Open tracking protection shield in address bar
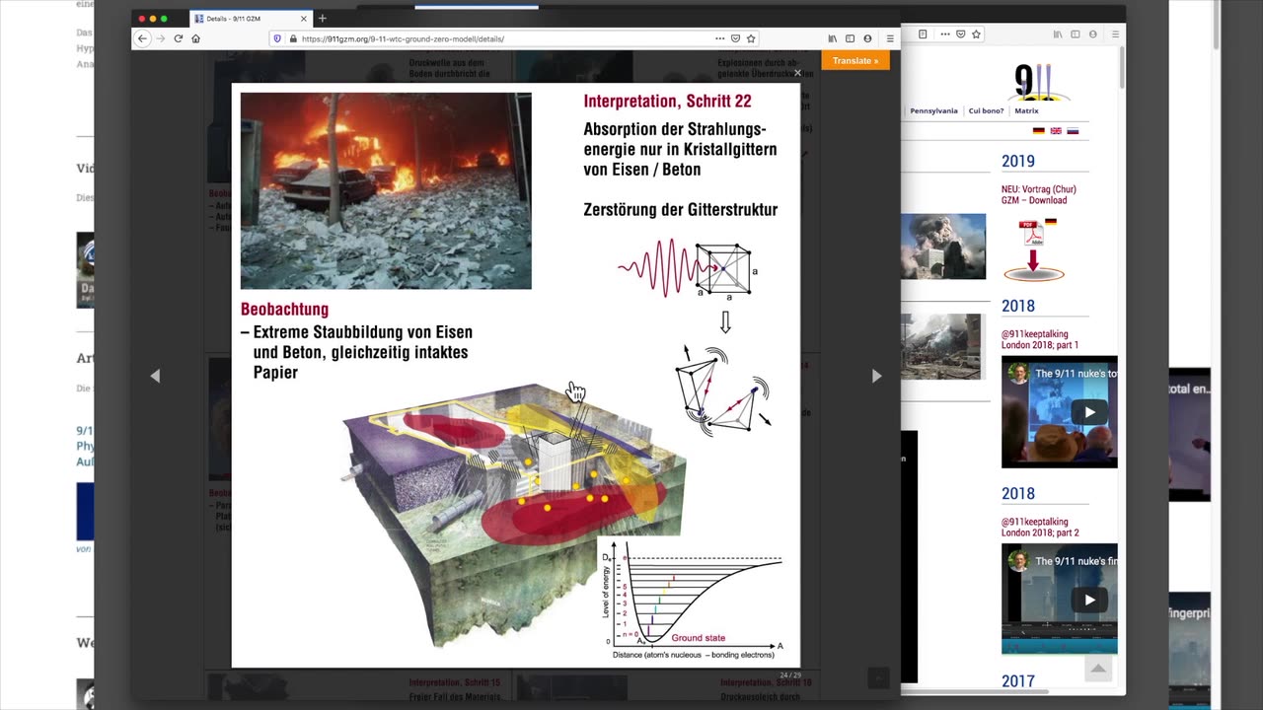 tap(278, 38)
